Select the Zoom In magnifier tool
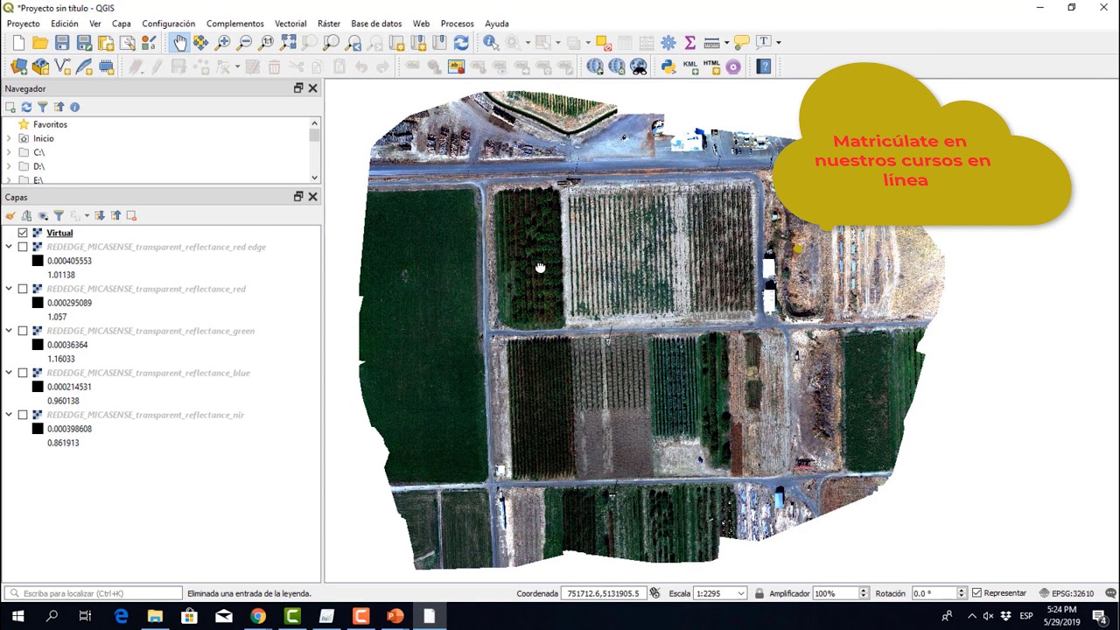The image size is (1120, 630). coord(223,42)
